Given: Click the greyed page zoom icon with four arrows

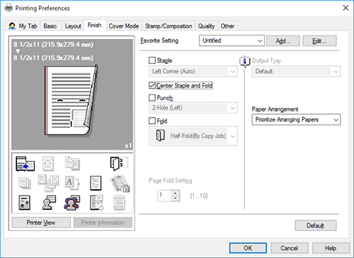Looking at the screenshot, I should click(48, 164).
